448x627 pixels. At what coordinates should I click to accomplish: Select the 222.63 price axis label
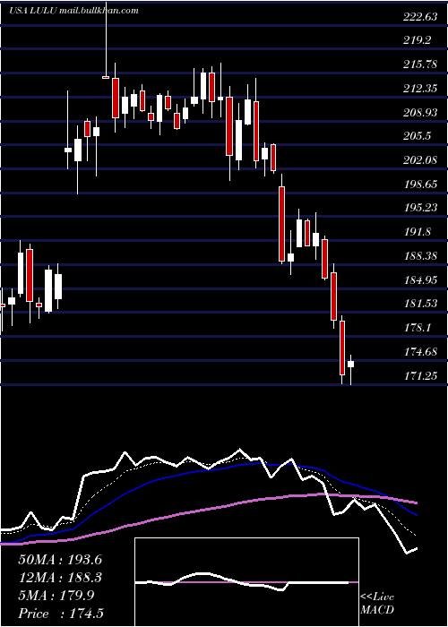pos(420,16)
